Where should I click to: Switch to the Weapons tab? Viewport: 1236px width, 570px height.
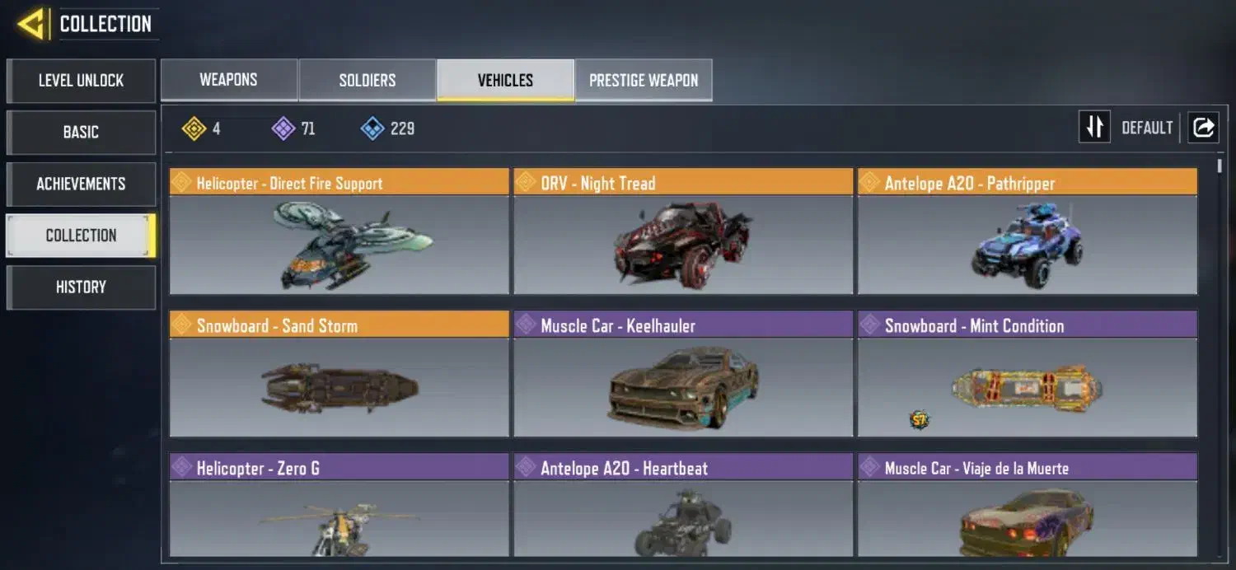(229, 80)
